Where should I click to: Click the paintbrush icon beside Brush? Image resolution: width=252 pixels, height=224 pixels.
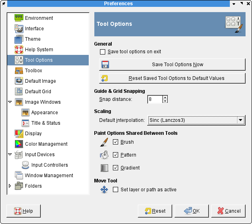104,142
